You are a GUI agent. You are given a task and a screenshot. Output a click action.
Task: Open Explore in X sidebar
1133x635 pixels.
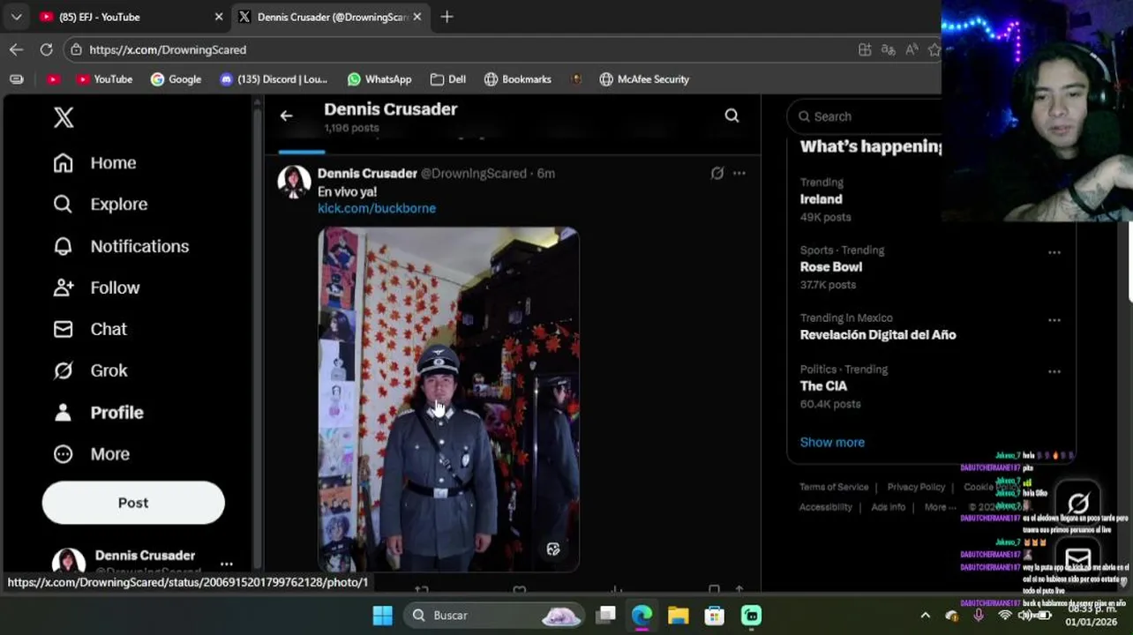tap(100, 205)
